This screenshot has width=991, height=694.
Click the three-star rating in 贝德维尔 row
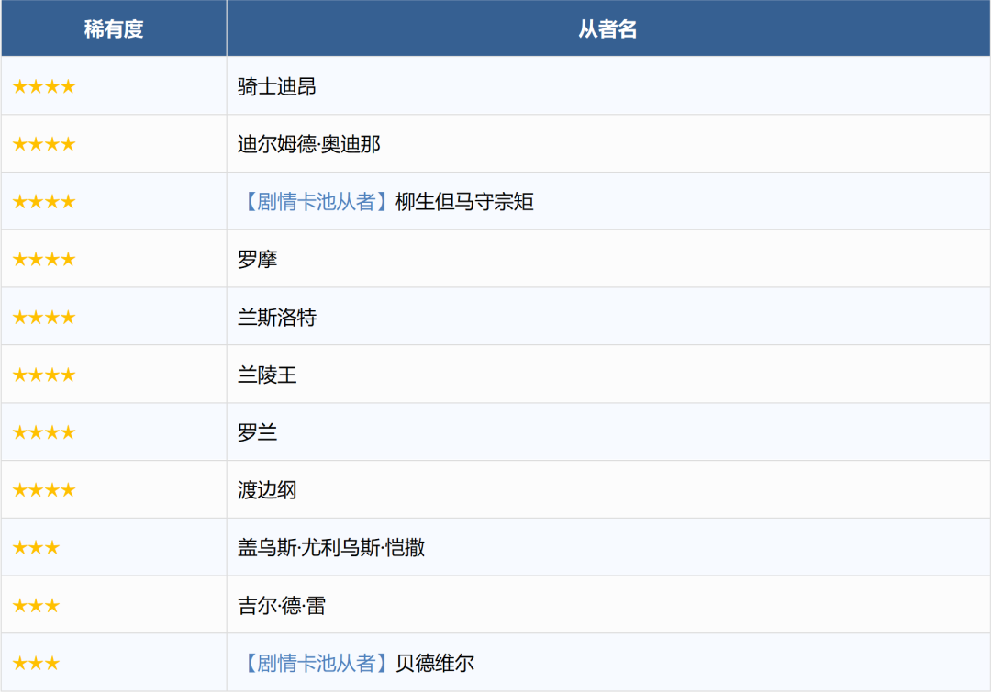pyautogui.click(x=36, y=663)
